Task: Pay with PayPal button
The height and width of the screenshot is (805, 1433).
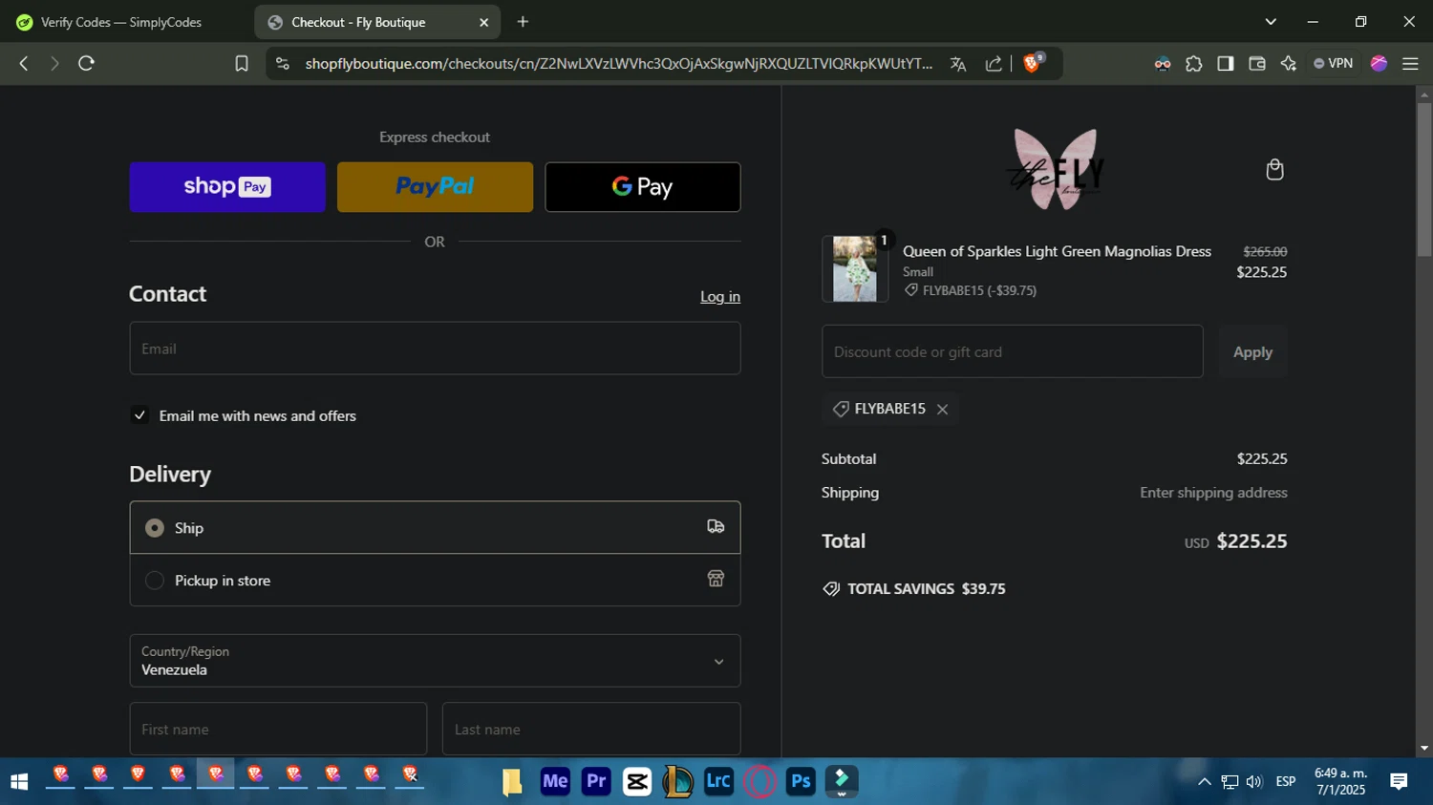Action: click(435, 187)
